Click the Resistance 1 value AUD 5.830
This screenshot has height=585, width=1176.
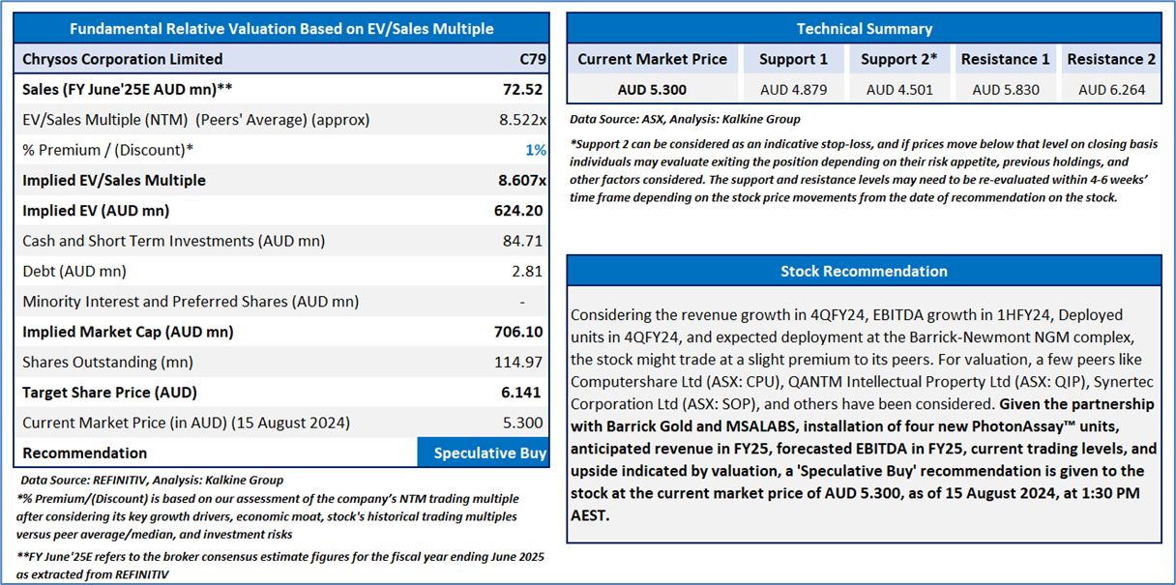coord(1005,89)
